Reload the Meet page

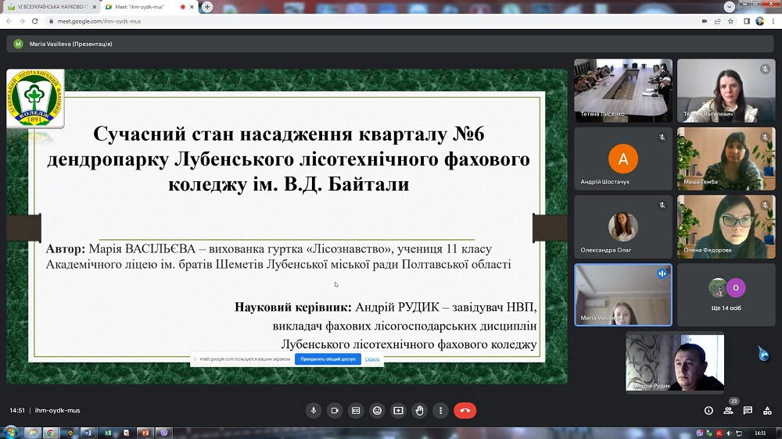coord(35,21)
